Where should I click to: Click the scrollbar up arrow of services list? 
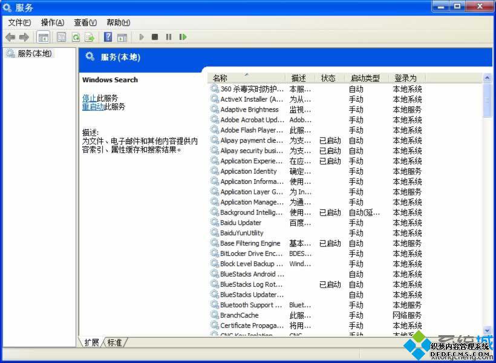coord(487,77)
